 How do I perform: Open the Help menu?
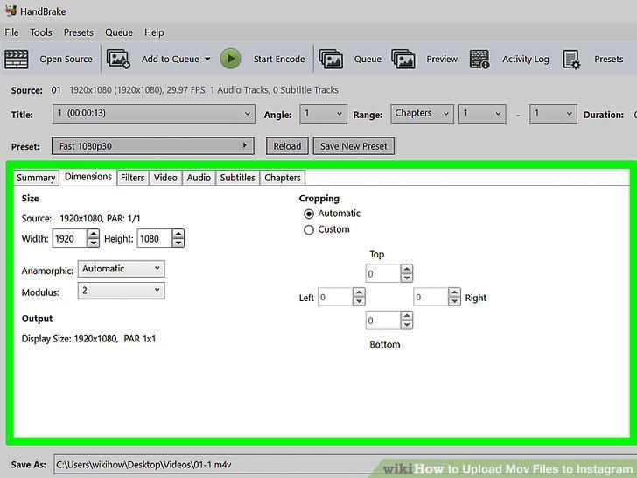pyautogui.click(x=154, y=32)
